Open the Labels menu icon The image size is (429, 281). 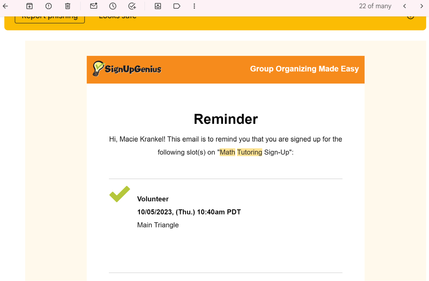(177, 6)
